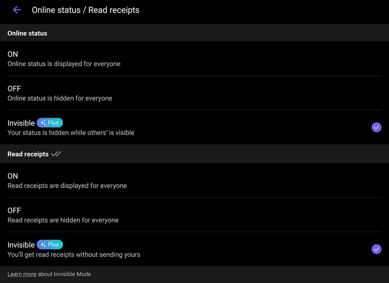Click the "about Invisible Mode" footer text

pos(65,274)
